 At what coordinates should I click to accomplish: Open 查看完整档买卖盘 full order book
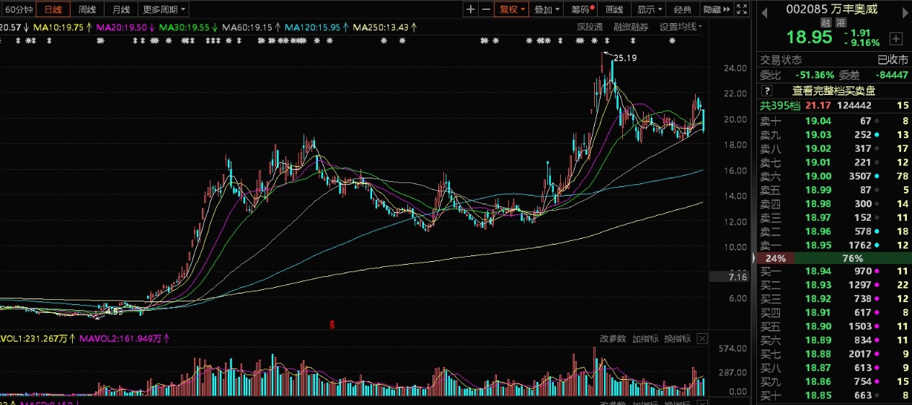[833, 91]
